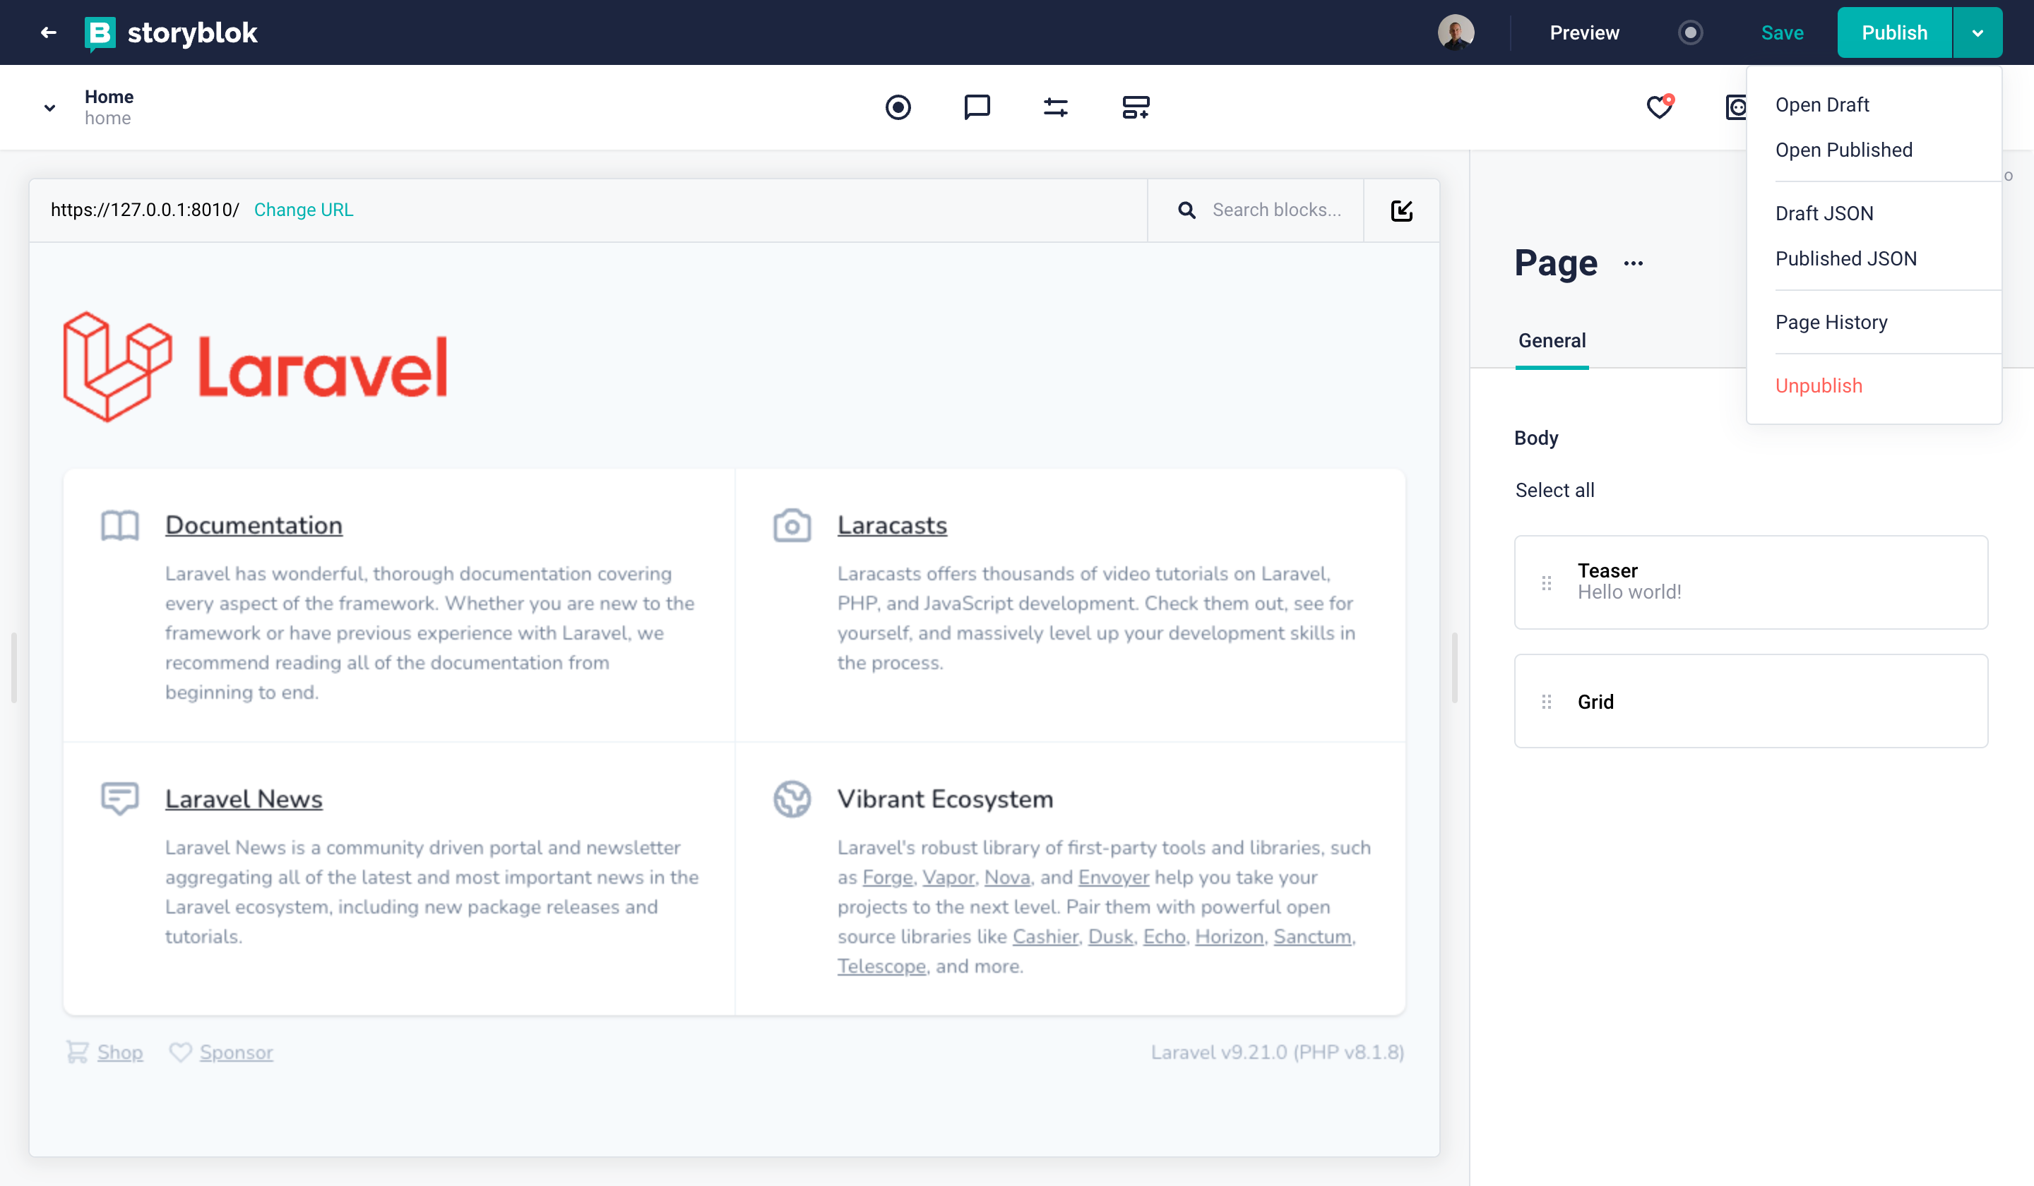Image resolution: width=2034 pixels, height=1186 pixels.
Task: Click the Shop link
Action: pyautogui.click(x=119, y=1052)
